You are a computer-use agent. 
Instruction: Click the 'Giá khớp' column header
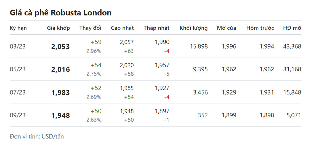point(59,28)
